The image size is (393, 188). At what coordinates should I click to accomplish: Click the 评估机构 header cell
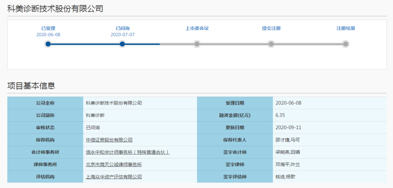(45, 177)
